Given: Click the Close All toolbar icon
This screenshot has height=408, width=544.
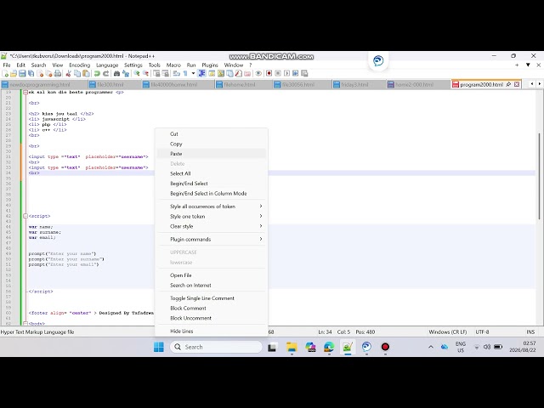Looking at the screenshot, I should 49,74.
